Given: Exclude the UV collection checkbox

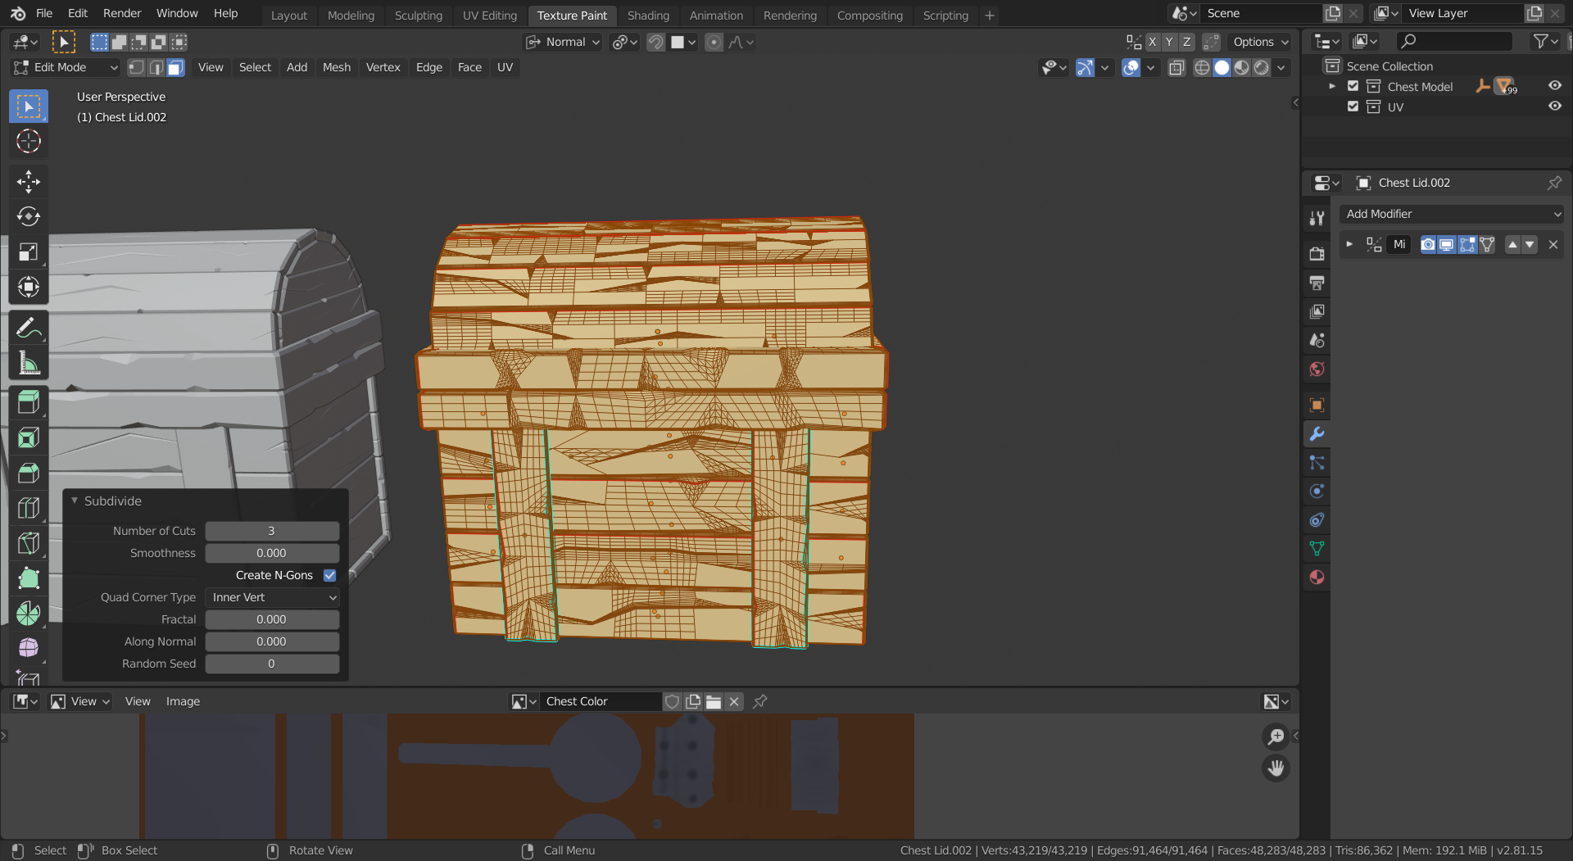Looking at the screenshot, I should (x=1353, y=107).
